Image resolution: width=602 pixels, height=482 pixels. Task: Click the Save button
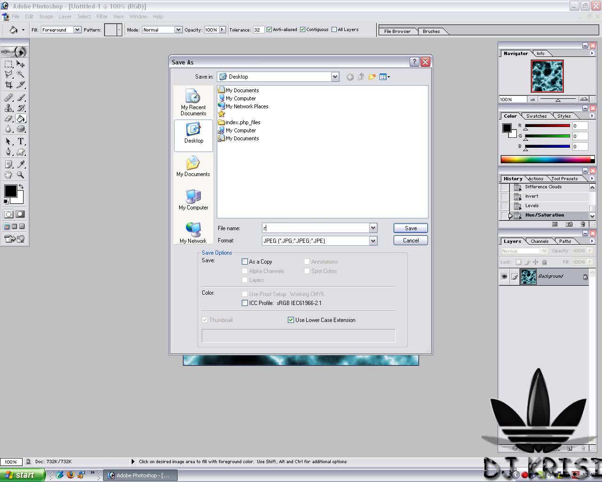click(411, 228)
